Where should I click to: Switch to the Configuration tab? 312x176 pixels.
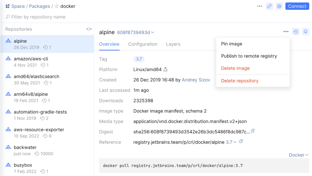coord(143,44)
